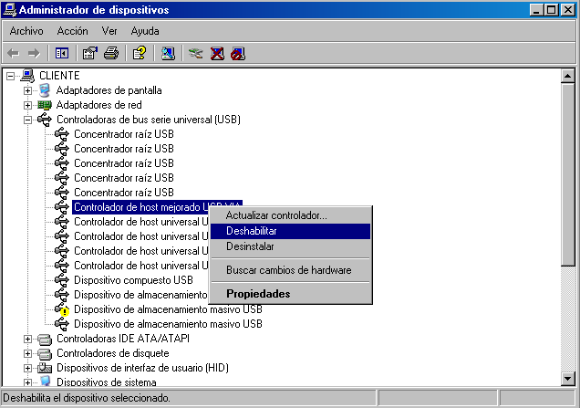Image resolution: width=580 pixels, height=408 pixels.
Task: Open the properties sheet toolbar icon
Action: tap(90, 54)
